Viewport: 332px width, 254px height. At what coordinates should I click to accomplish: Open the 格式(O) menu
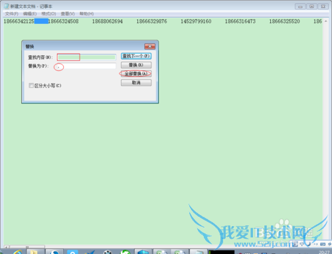pyautogui.click(x=48, y=14)
